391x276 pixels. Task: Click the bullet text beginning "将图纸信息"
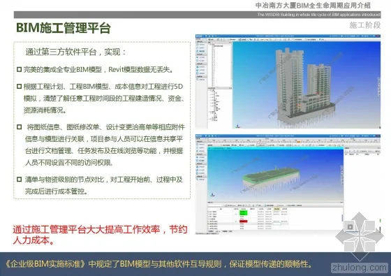coord(105,145)
